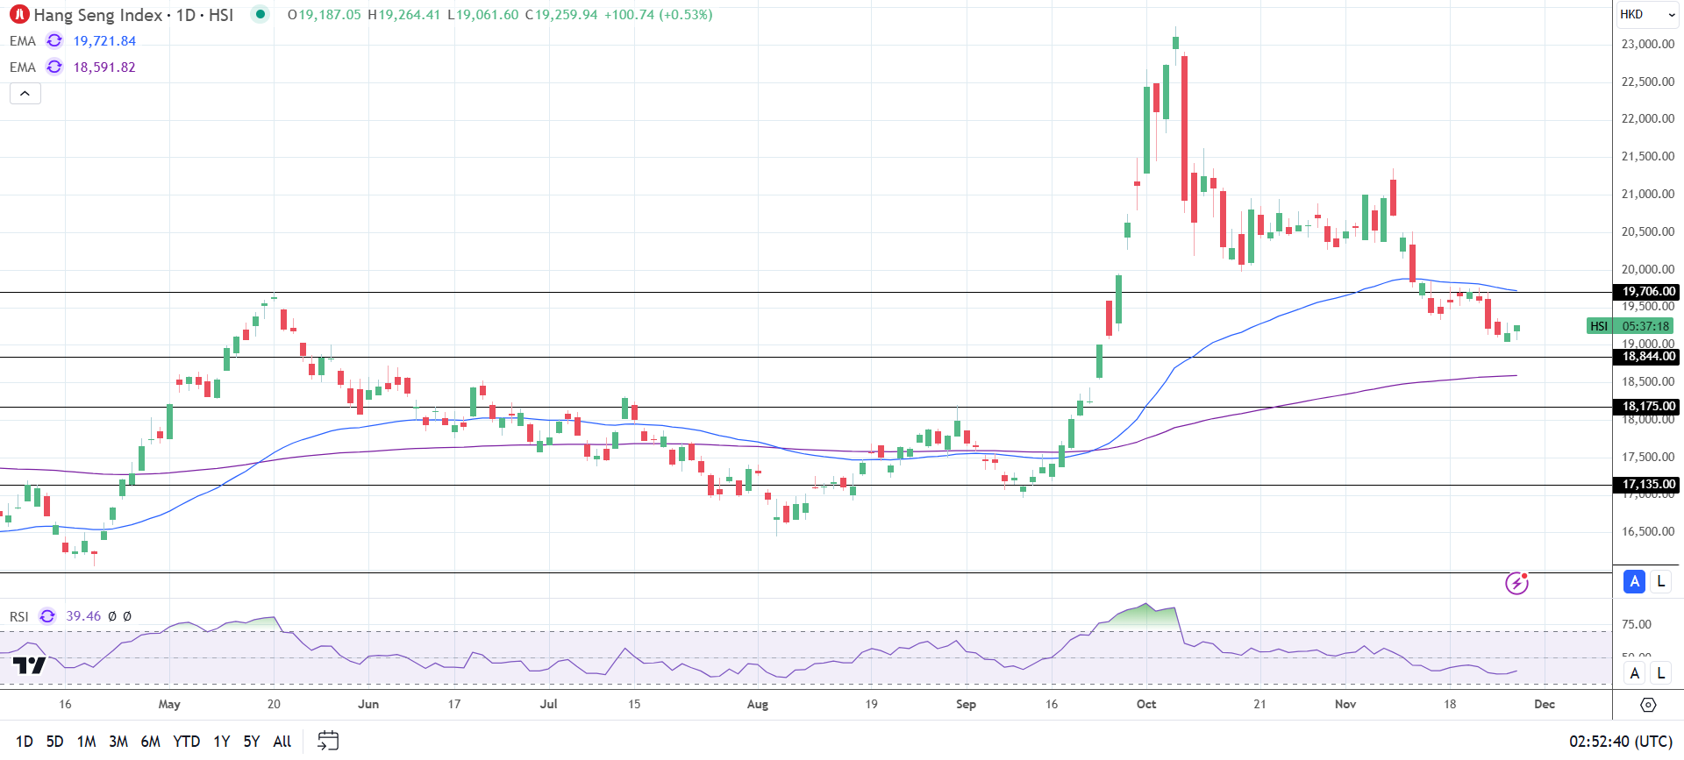Click the RSI value 39.46
Screen dimensions: 1684x760
83,616
